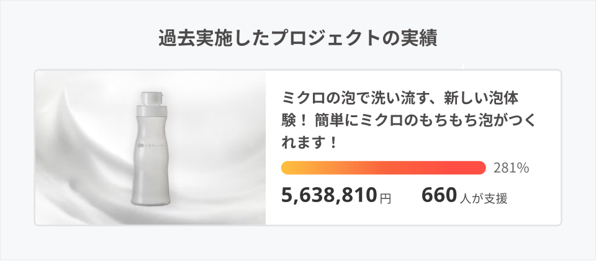Click the heading 過去実施したプロジェクトの実績
The width and height of the screenshot is (596, 261).
[298, 38]
